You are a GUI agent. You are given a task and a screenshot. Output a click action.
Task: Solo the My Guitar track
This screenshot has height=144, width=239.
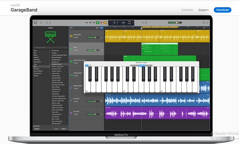[77, 101]
